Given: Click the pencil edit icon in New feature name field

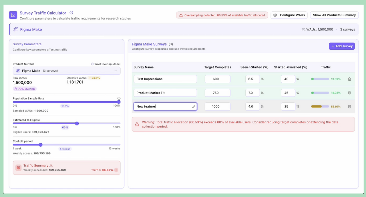Looking at the screenshot, I should [194, 106].
